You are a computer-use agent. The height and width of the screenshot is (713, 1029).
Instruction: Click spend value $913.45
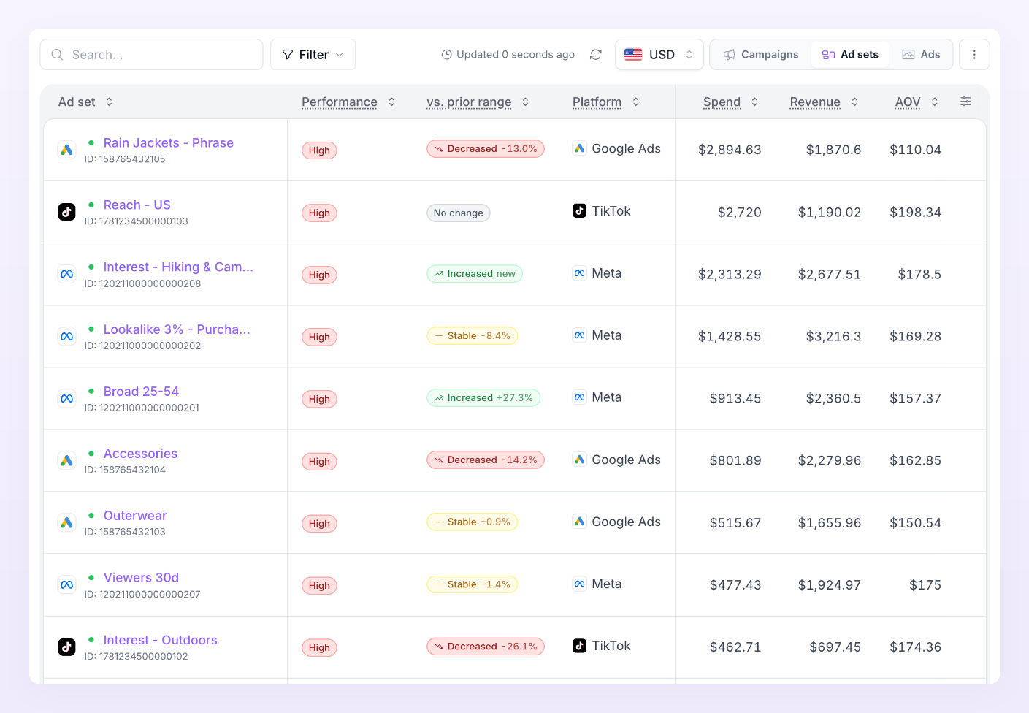click(x=735, y=399)
